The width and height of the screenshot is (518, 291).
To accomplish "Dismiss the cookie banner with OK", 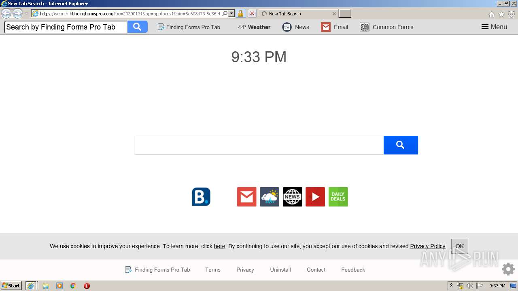I will pos(460,246).
